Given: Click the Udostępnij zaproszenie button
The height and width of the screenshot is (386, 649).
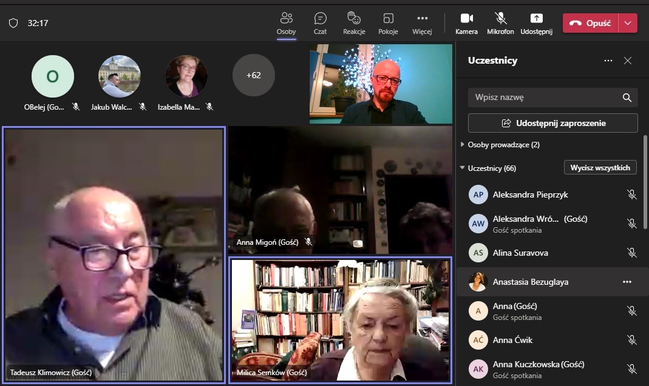Looking at the screenshot, I should tap(553, 123).
